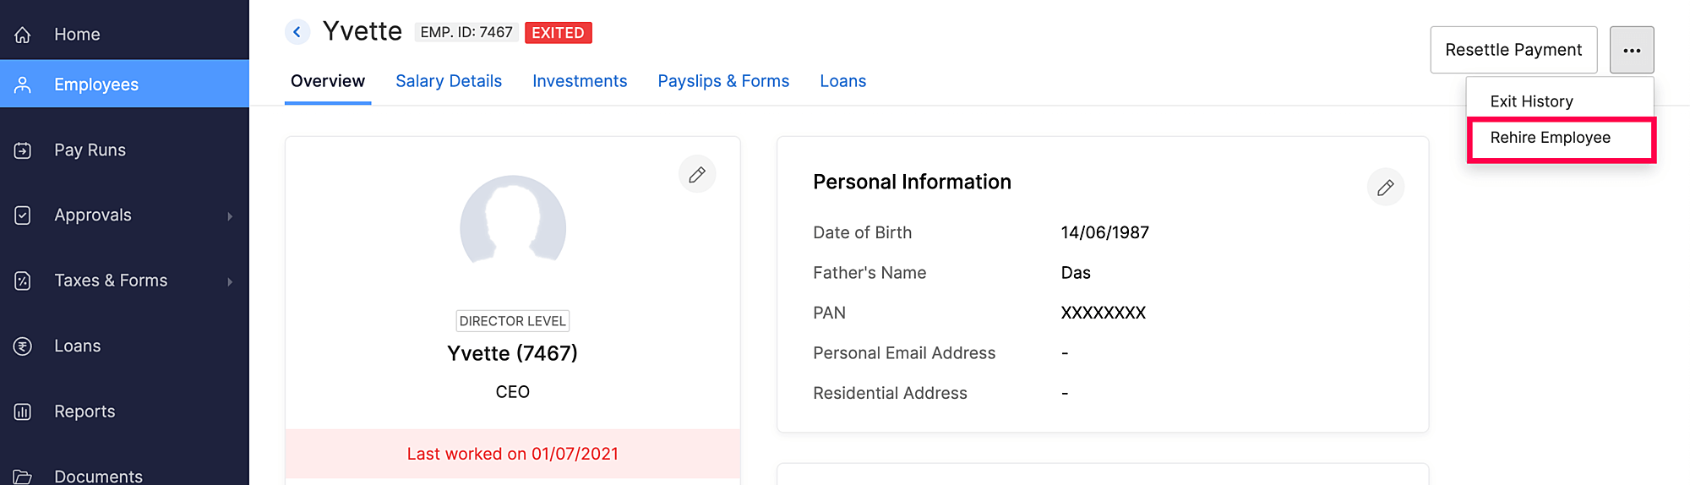Image resolution: width=1690 pixels, height=485 pixels.
Task: Expand the Taxes & Forms submenu arrow
Action: (230, 281)
